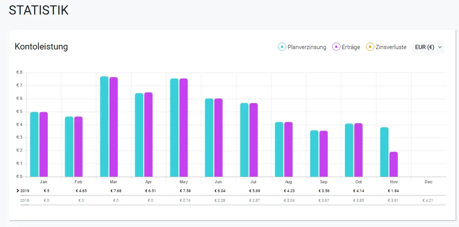Select the 2019 year label
Viewport: 459px width, 227px height.
tap(25, 191)
